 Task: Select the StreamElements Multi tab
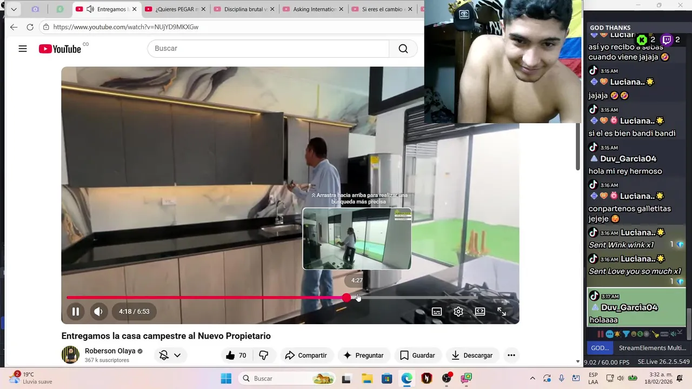point(652,348)
